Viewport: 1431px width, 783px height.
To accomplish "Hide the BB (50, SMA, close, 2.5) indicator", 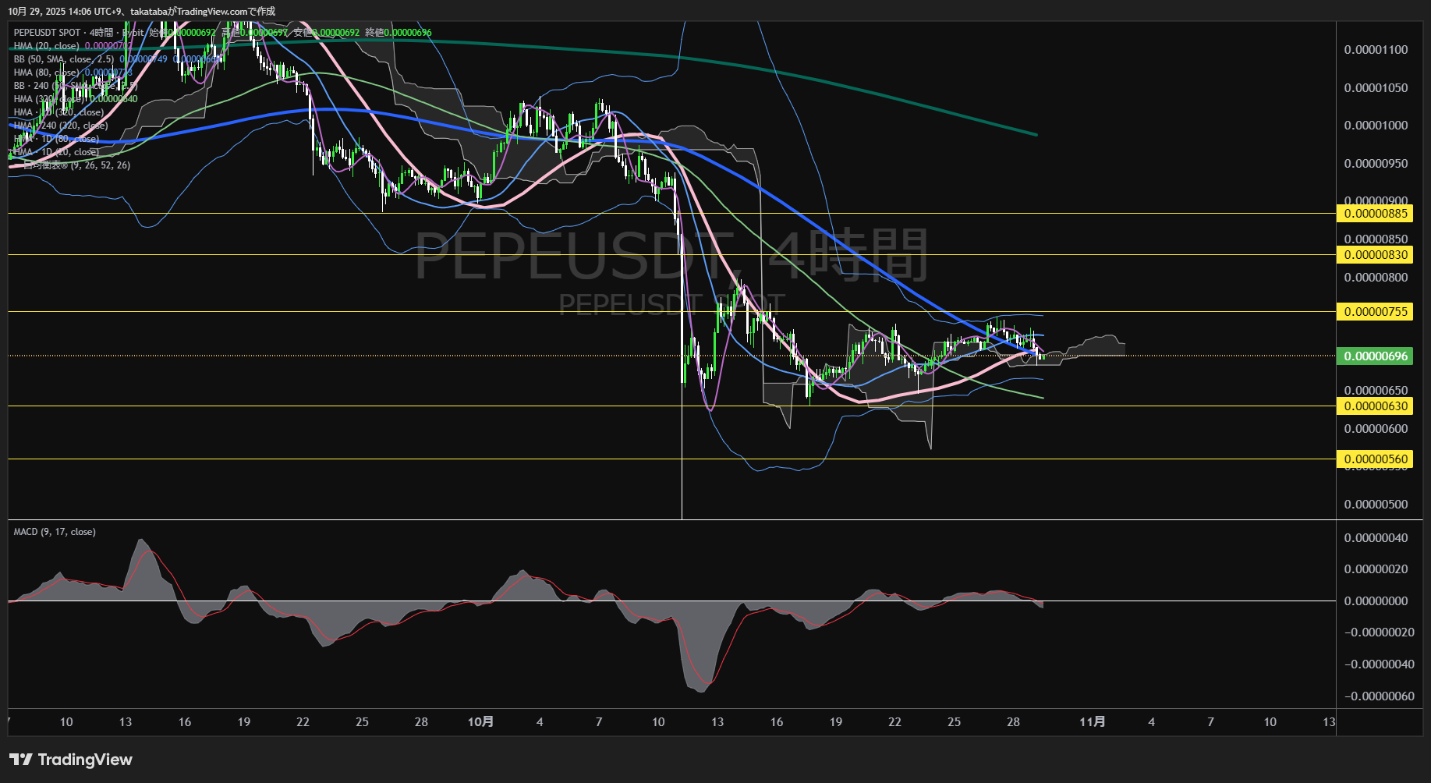I will pyautogui.click(x=62, y=58).
